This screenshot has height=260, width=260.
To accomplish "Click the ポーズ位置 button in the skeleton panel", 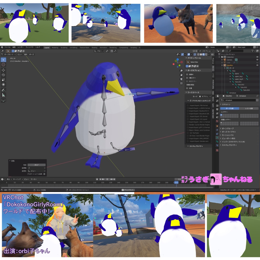I will click(x=230, y=108).
